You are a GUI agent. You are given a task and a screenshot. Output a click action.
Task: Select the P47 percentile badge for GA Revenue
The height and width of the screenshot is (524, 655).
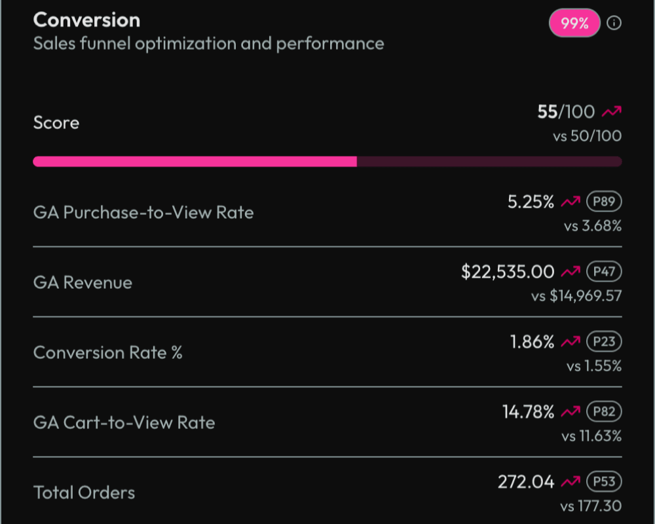(605, 271)
